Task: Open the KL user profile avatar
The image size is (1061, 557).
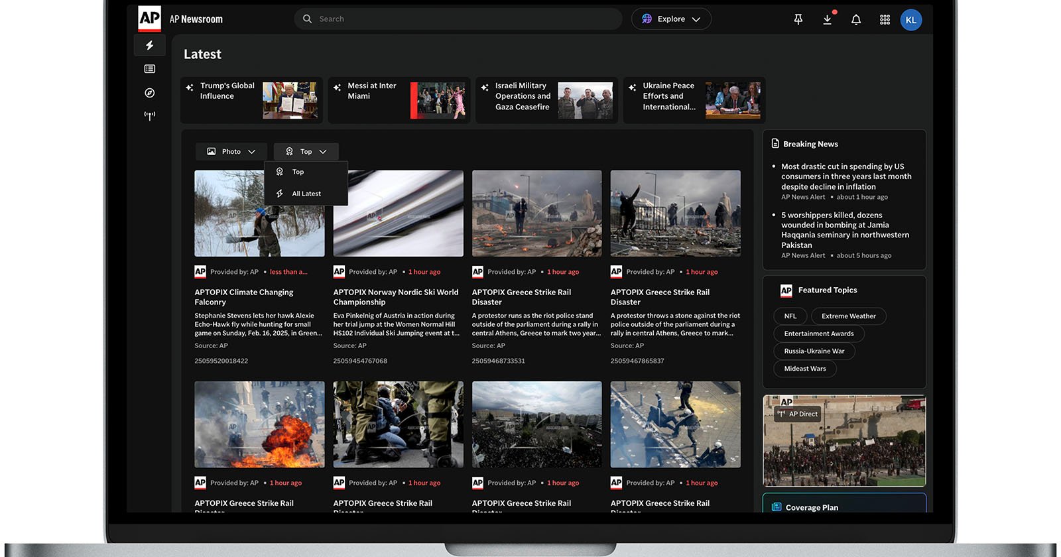Action: (x=910, y=20)
